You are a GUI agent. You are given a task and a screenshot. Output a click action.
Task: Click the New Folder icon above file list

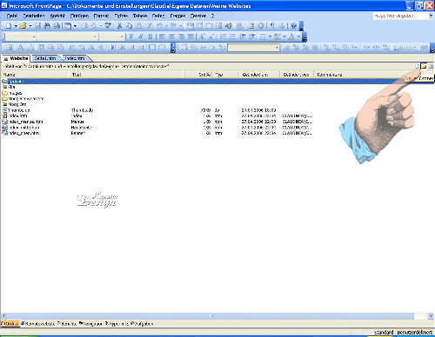424,67
